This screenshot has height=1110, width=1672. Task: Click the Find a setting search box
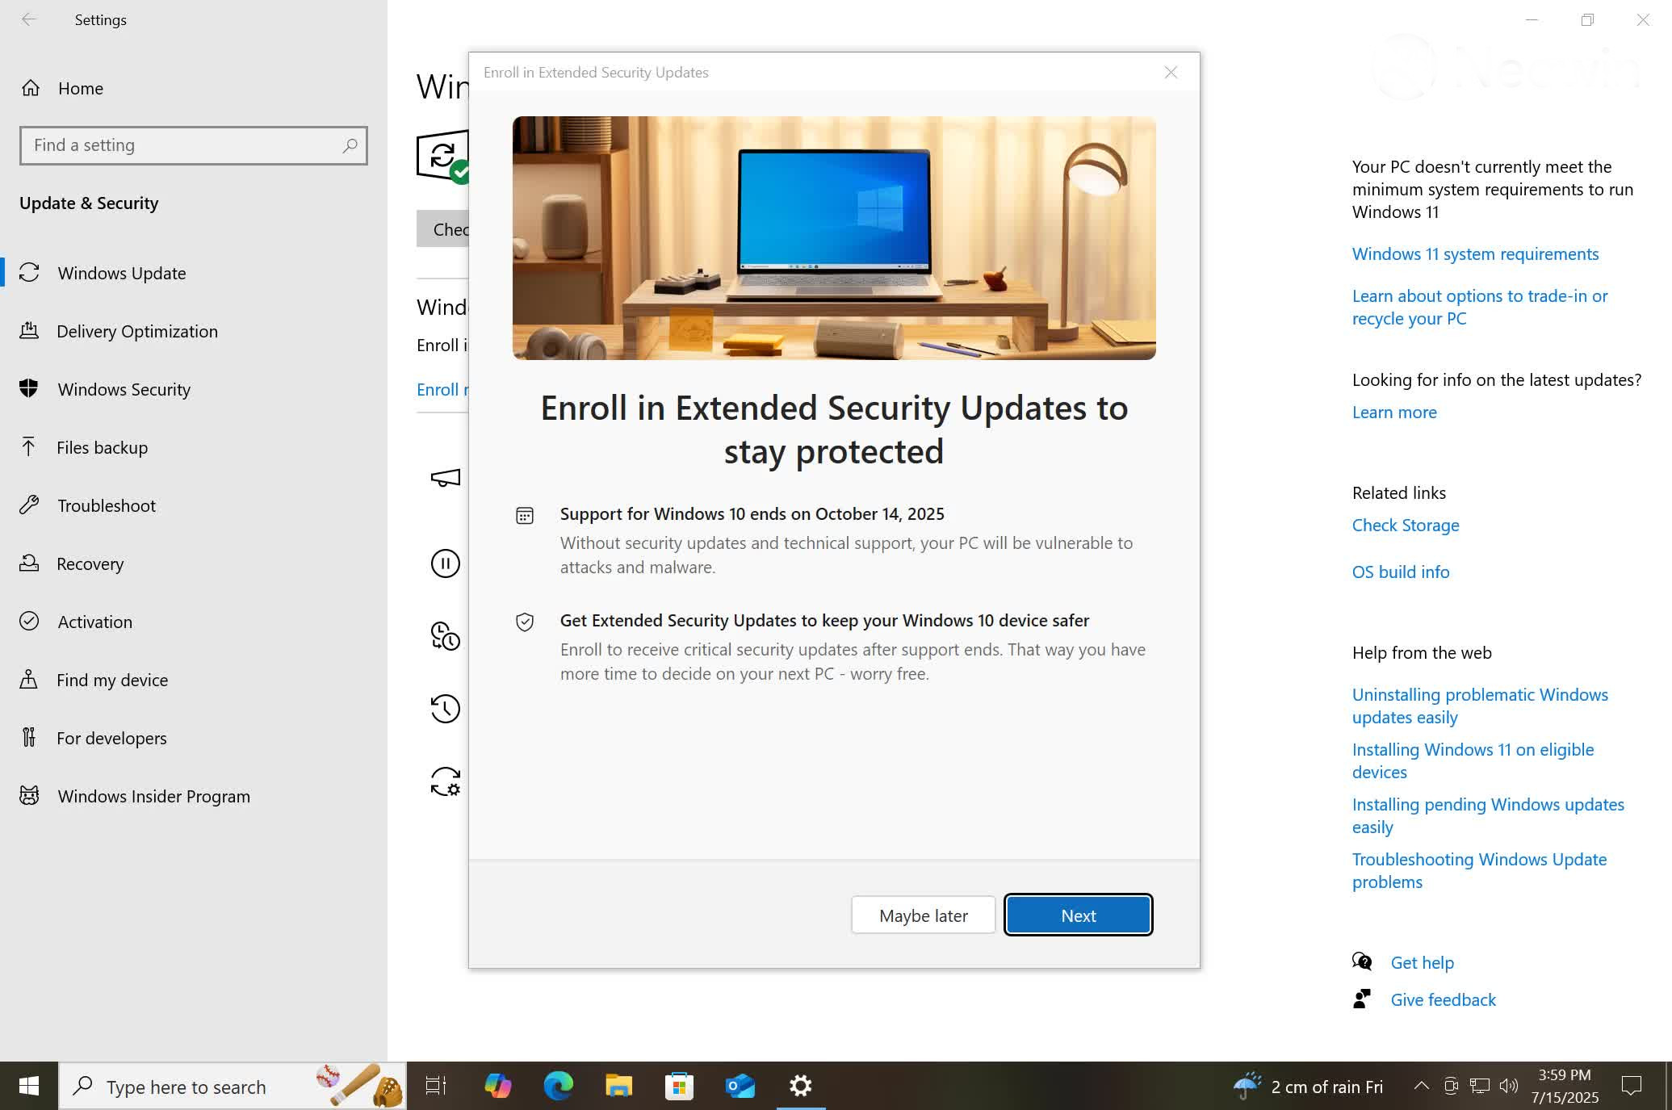[194, 145]
